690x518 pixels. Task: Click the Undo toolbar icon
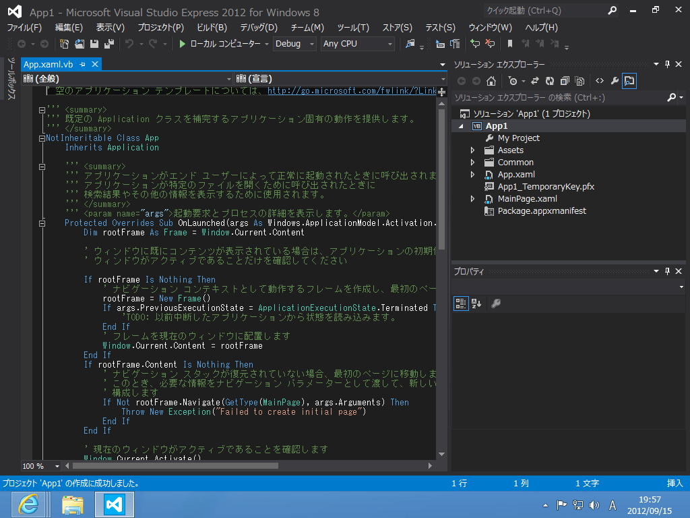(129, 44)
